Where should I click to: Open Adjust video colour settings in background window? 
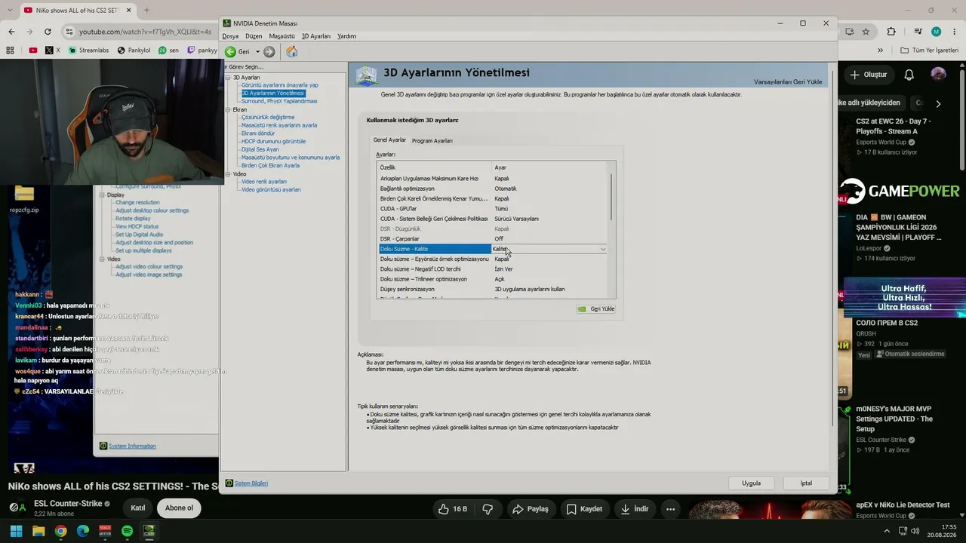pyautogui.click(x=149, y=267)
